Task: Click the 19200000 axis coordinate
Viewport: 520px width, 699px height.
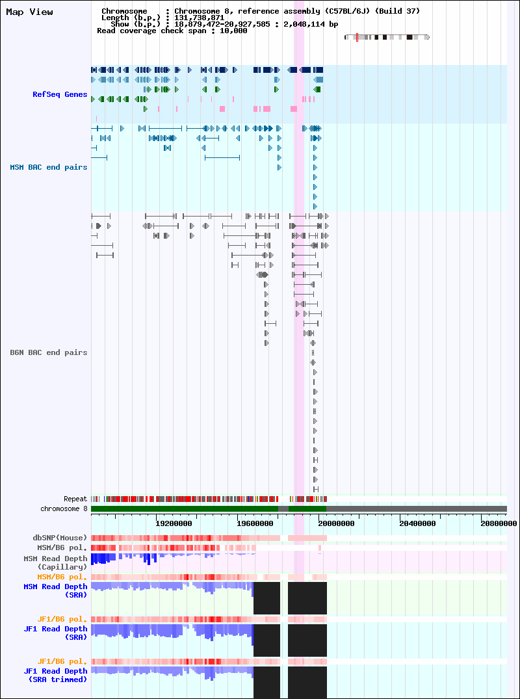Action: [x=174, y=523]
